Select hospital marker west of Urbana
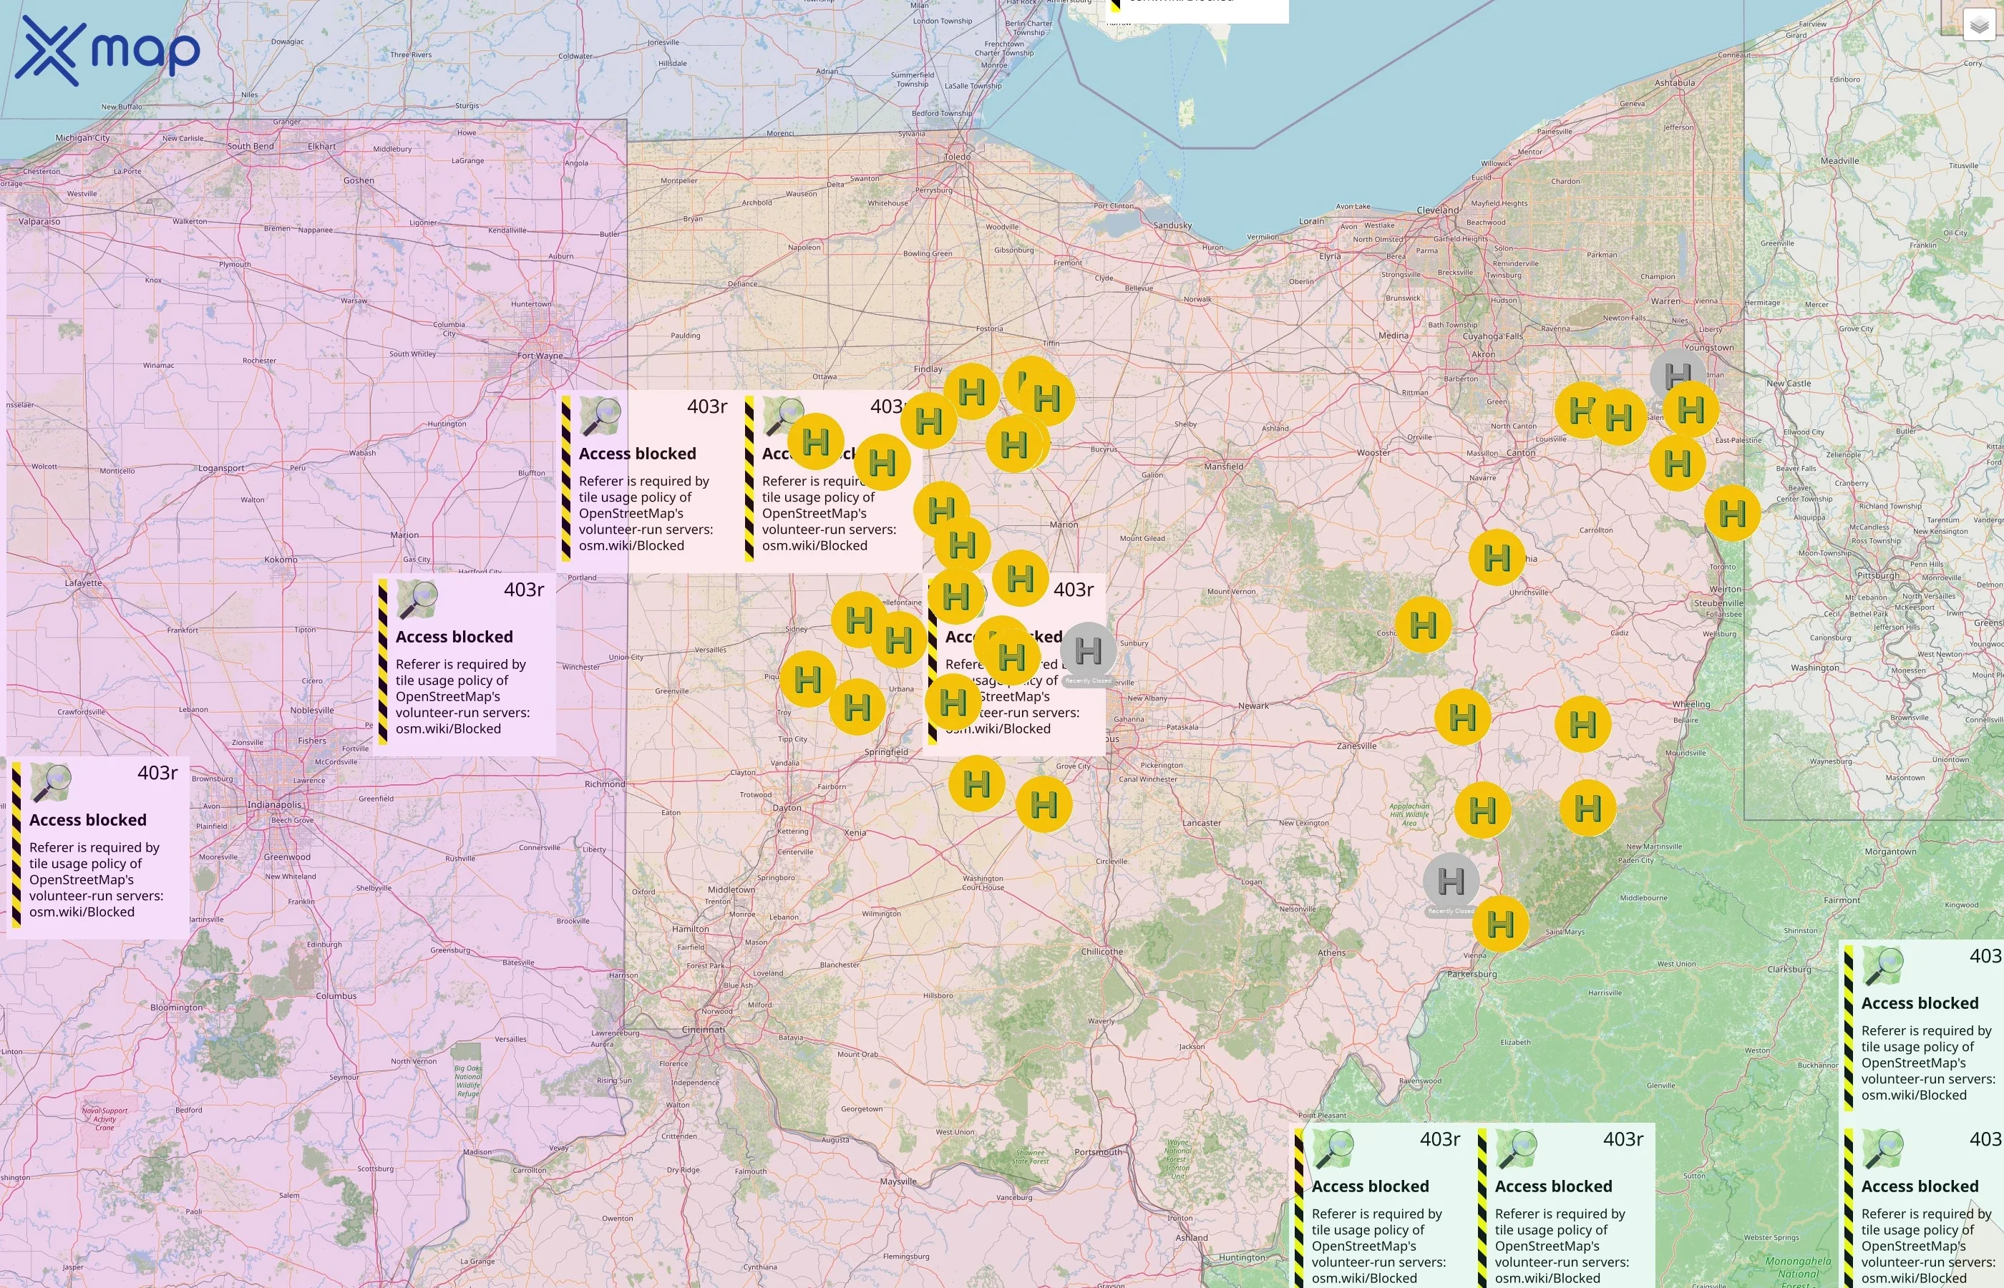Viewport: 2004px width, 1288px height. pos(857,708)
